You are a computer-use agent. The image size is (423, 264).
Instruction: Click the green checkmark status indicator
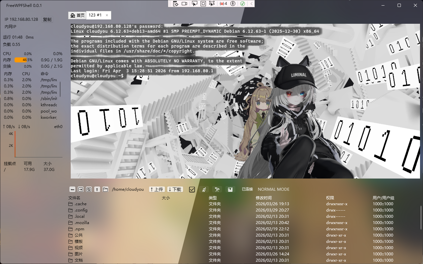point(243,4)
